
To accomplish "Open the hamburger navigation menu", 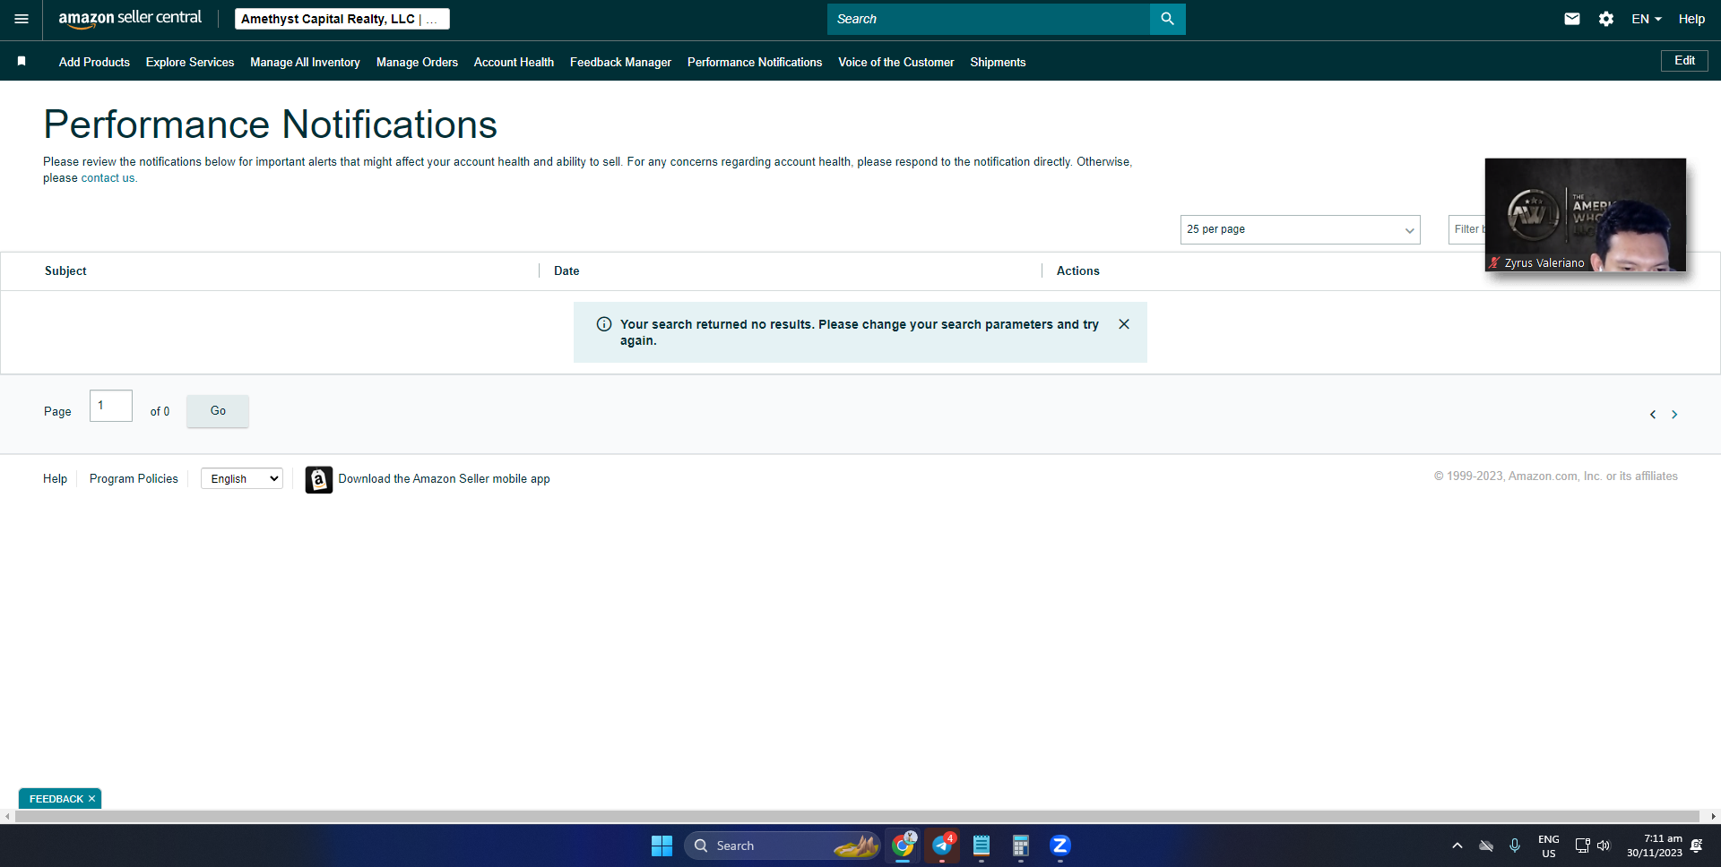I will coord(22,19).
